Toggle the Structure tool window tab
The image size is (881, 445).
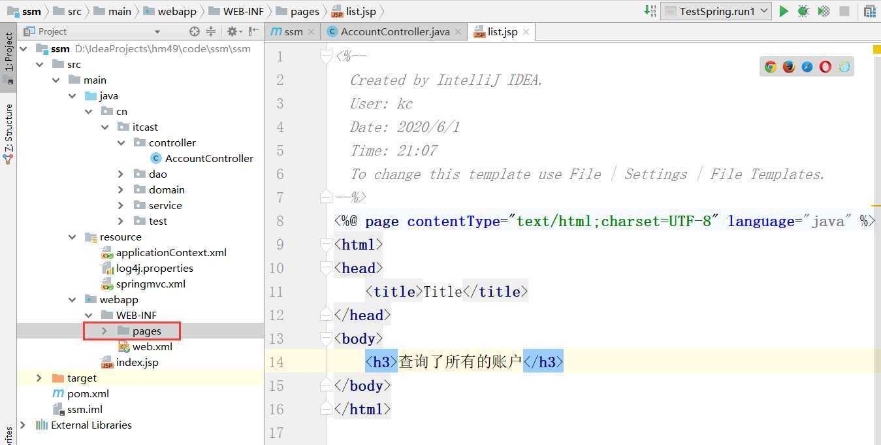tap(8, 131)
